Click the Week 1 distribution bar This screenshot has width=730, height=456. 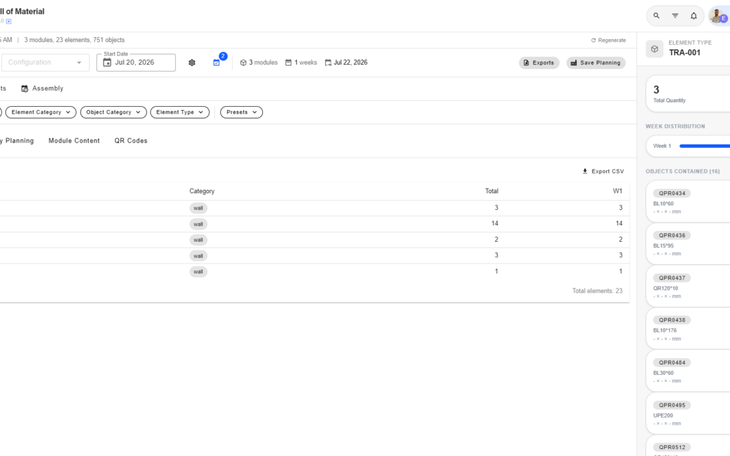(x=704, y=146)
